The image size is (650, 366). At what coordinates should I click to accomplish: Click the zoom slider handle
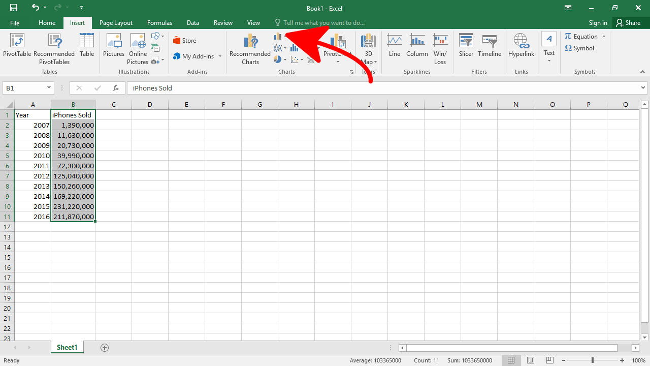[592, 360]
